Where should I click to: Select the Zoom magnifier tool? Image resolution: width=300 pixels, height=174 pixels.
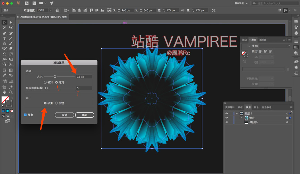[x=11, y=92]
